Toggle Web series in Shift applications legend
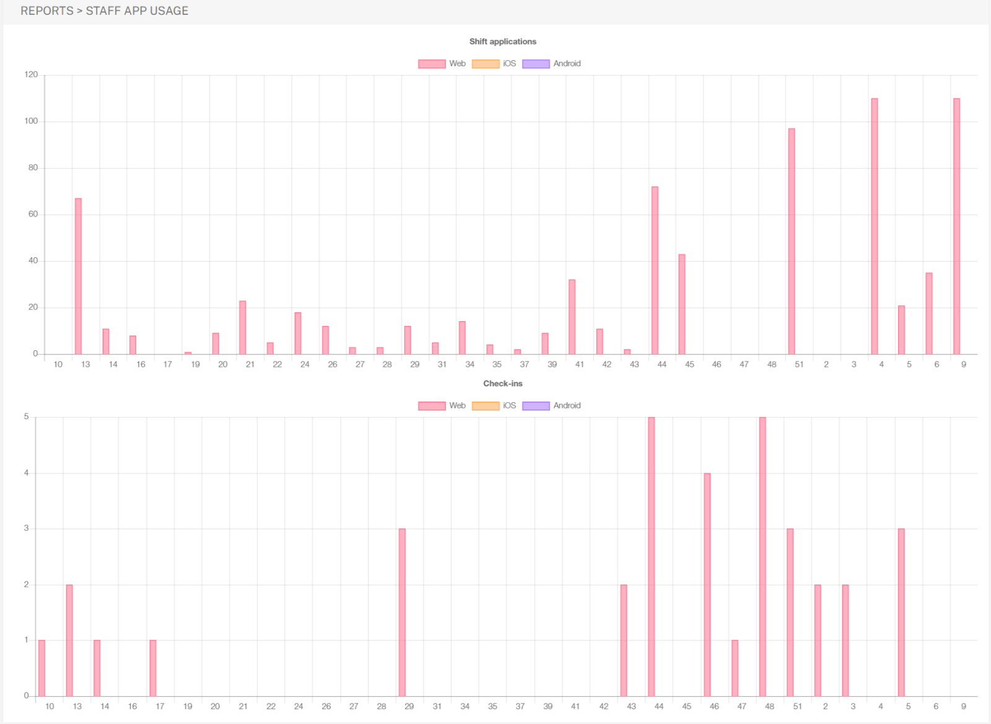 [x=442, y=64]
